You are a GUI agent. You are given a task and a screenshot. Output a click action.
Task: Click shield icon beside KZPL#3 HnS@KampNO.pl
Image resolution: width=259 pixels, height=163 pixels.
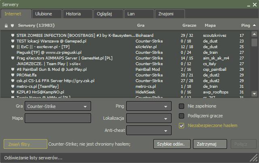point(13,92)
